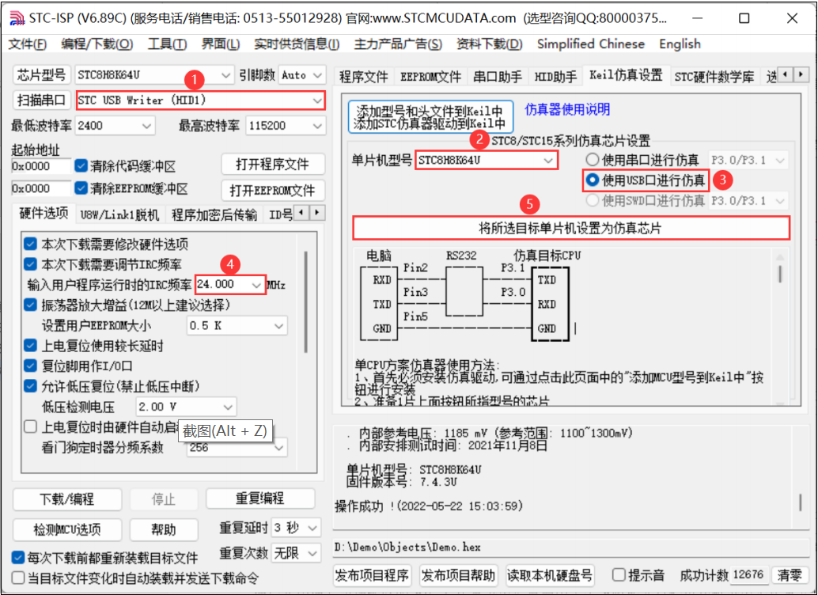Open the 工具(T) menu
The image size is (818, 595).
pyautogui.click(x=167, y=44)
